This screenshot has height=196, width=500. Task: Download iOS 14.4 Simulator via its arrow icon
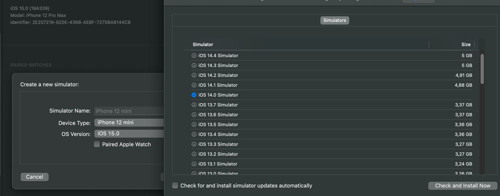coord(194,55)
